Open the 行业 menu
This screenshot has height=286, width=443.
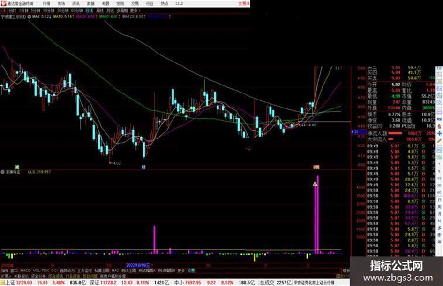[150, 4]
